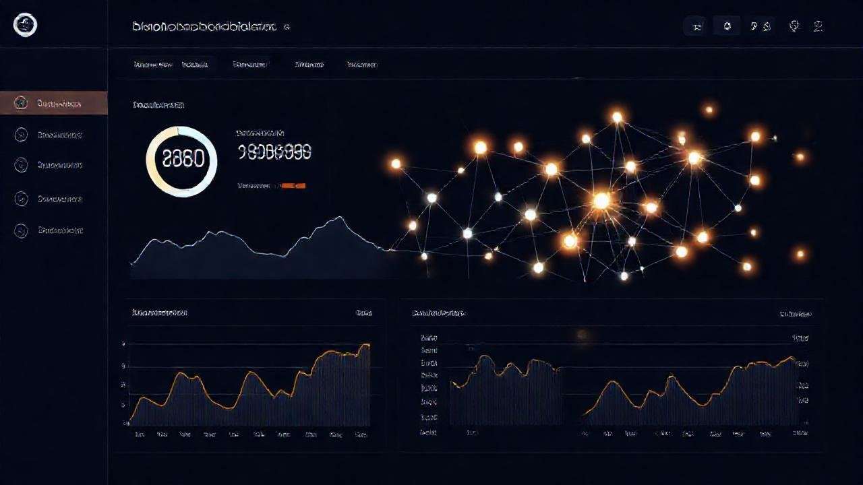
Task: Click the second boxed icon in the top-right toolbar
Action: click(x=727, y=27)
